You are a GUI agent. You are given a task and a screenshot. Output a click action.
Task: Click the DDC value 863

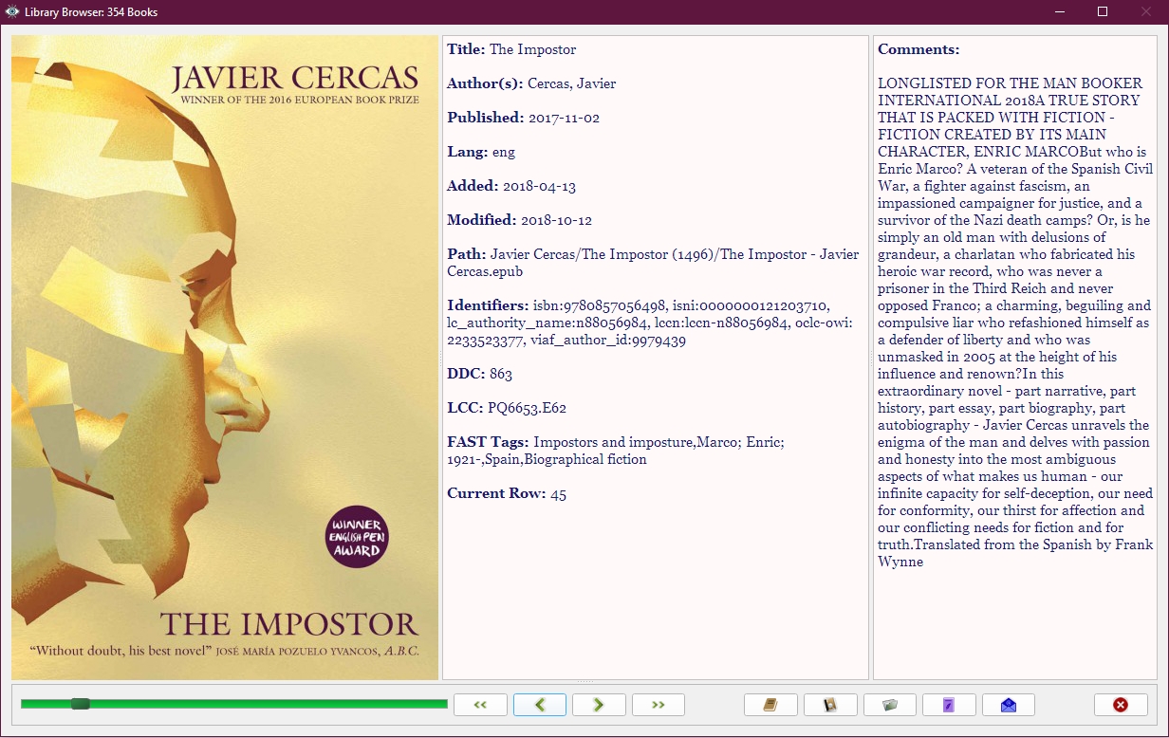click(x=501, y=374)
